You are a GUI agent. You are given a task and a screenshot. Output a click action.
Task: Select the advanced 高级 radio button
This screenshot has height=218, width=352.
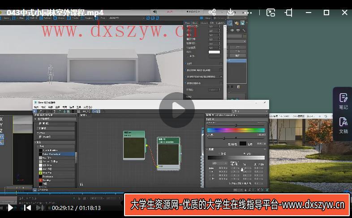click(x=245, y=154)
